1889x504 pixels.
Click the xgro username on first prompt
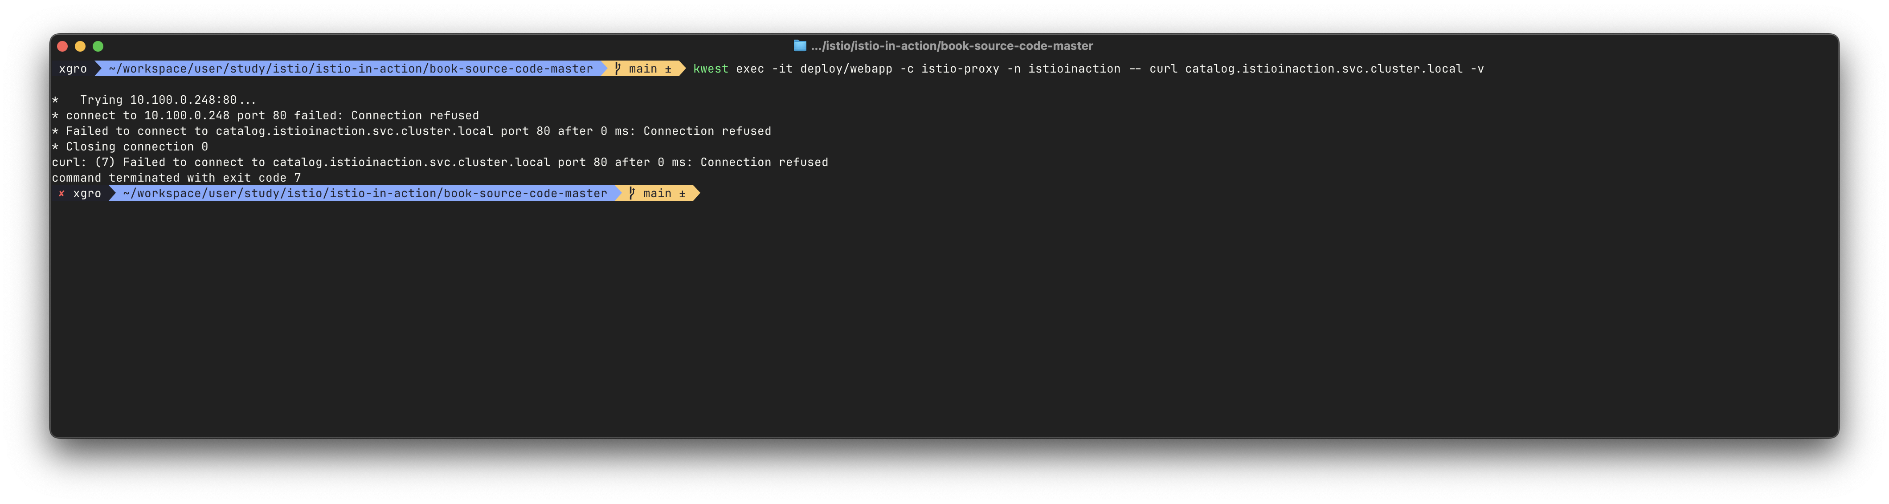pos(73,68)
